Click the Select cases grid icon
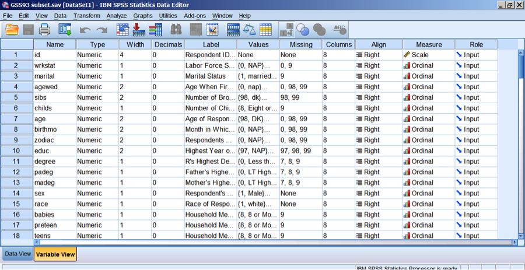The height and width of the screenshot is (270, 525). click(265, 30)
